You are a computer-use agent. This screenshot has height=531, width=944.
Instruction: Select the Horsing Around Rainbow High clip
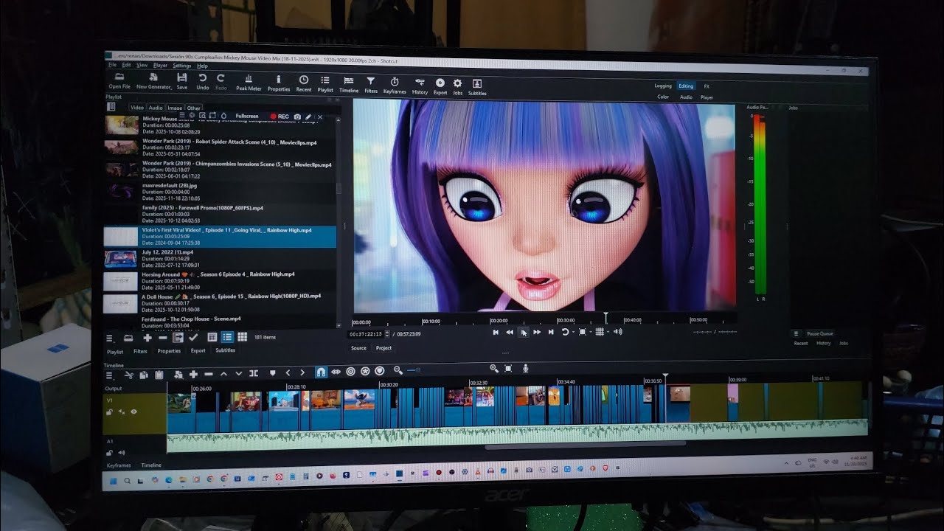click(219, 281)
